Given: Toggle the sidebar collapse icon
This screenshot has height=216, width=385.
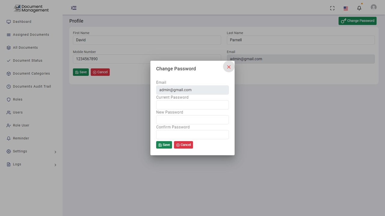Looking at the screenshot, I should (x=74, y=8).
